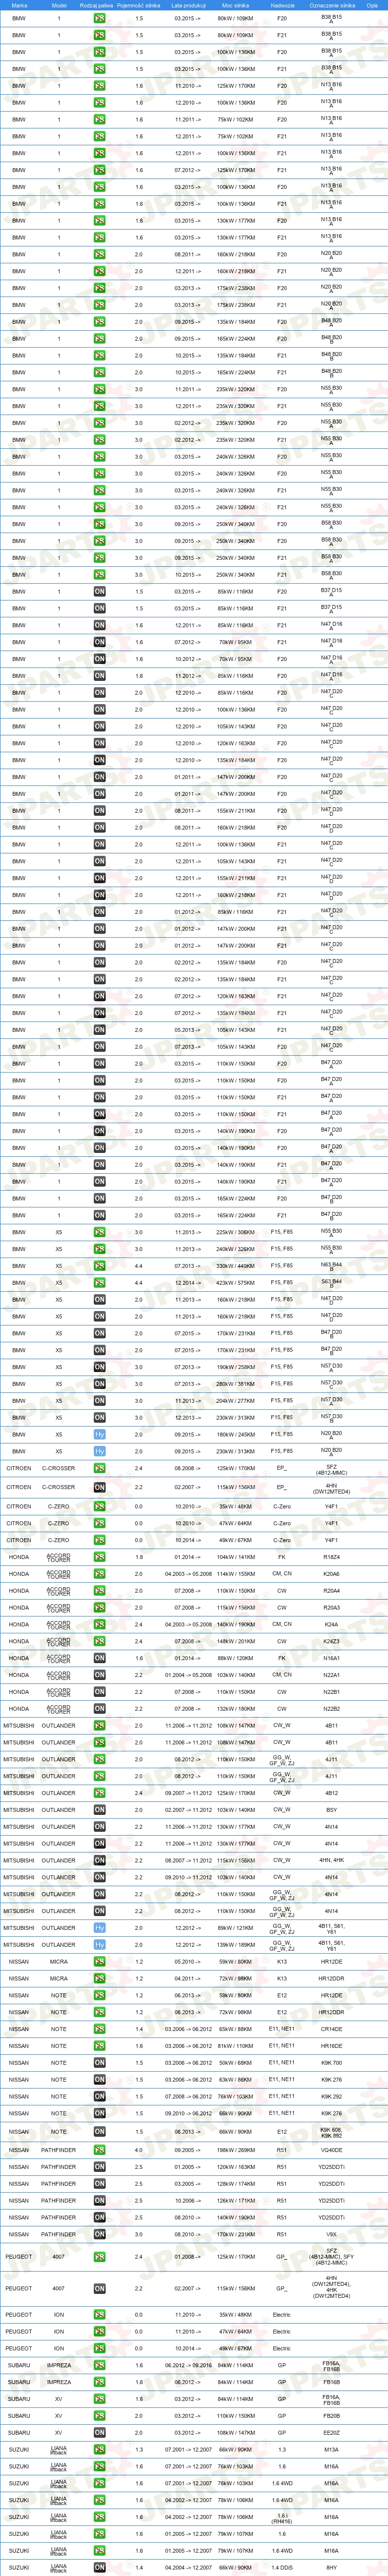Click engine code EE20Z in Subaru XV row
The width and height of the screenshot is (388, 2576).
tap(331, 2433)
